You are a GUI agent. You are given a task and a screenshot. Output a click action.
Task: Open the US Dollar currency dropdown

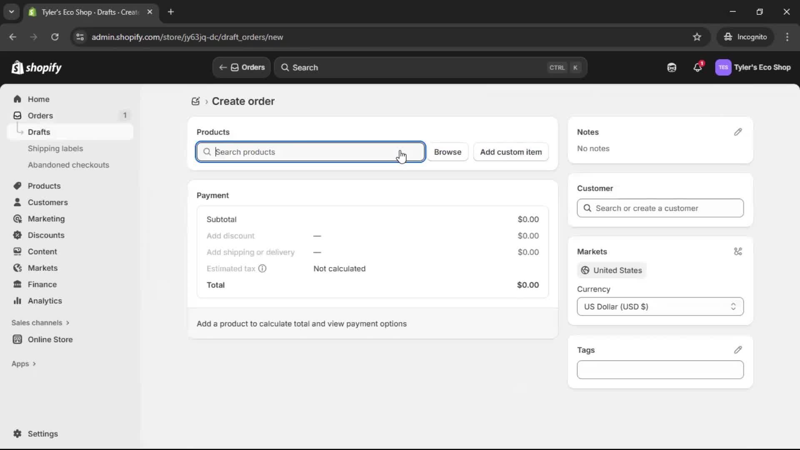pyautogui.click(x=660, y=307)
